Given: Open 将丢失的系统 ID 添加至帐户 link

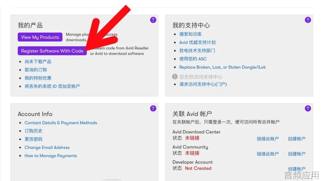Looking at the screenshot, I should pyautogui.click(x=52, y=86).
